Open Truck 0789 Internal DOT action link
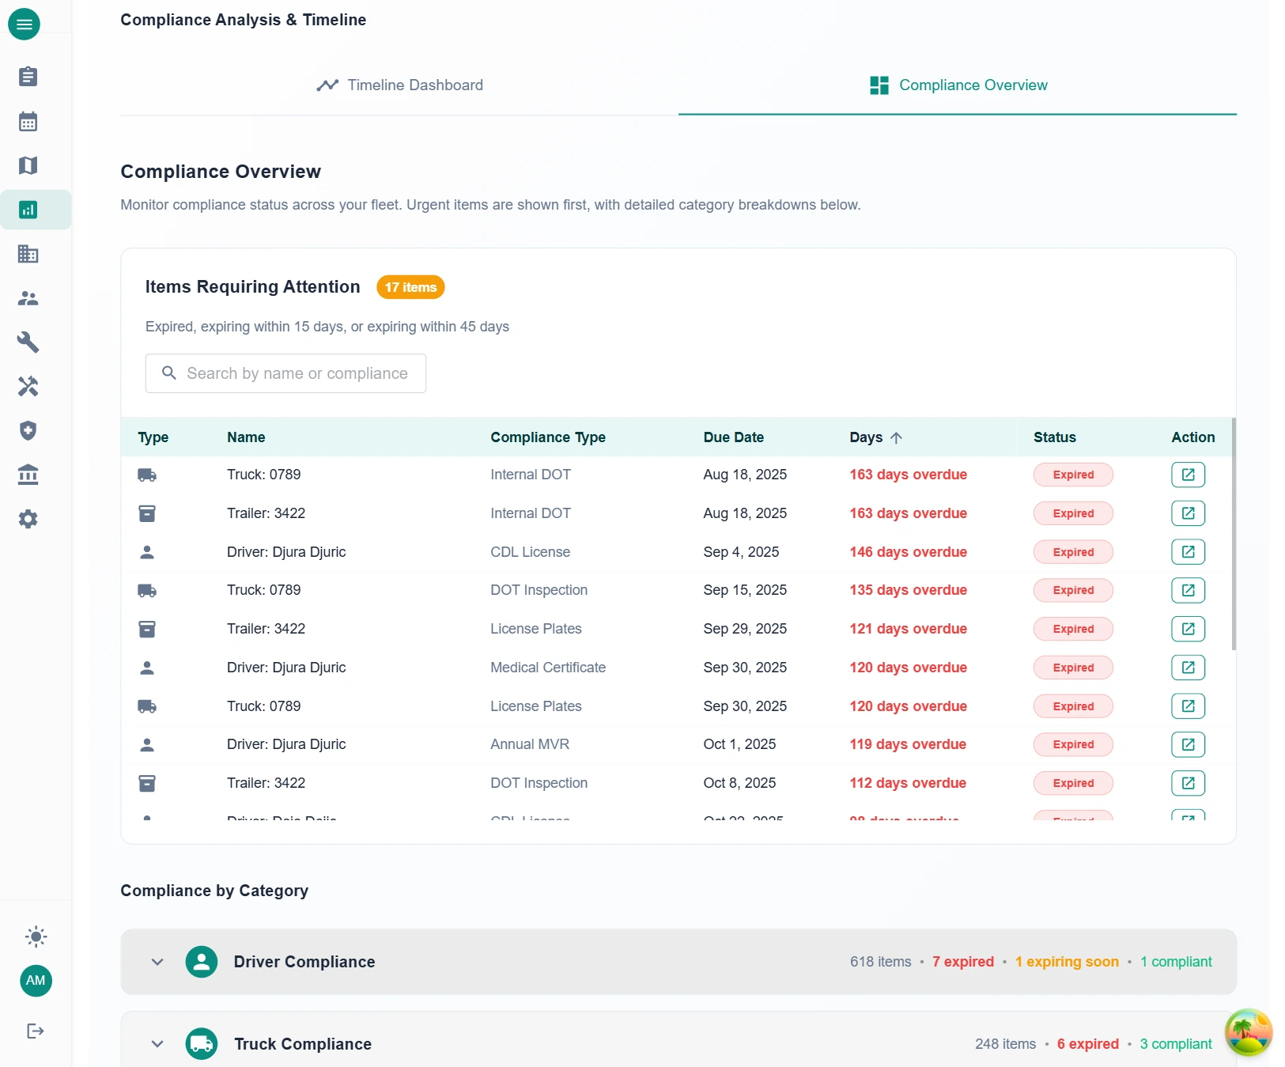 [x=1188, y=475]
